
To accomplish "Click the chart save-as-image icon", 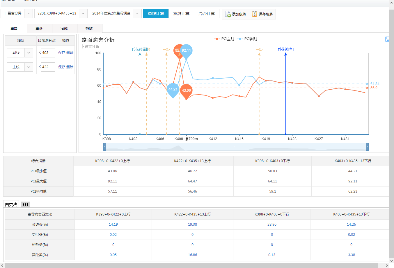I will (387, 39).
